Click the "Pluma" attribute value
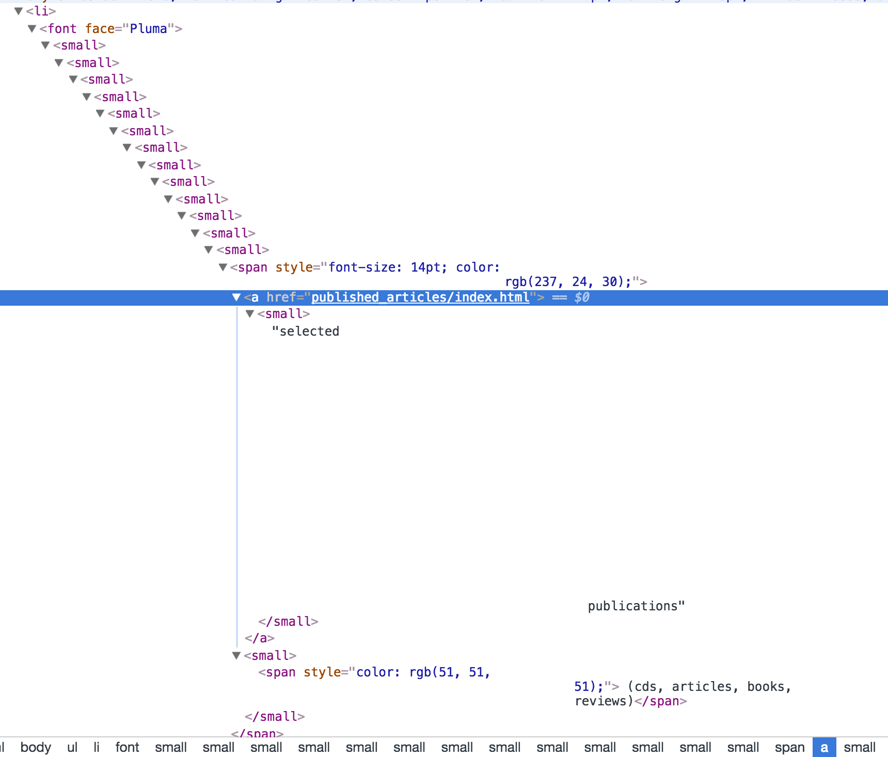 point(148,29)
